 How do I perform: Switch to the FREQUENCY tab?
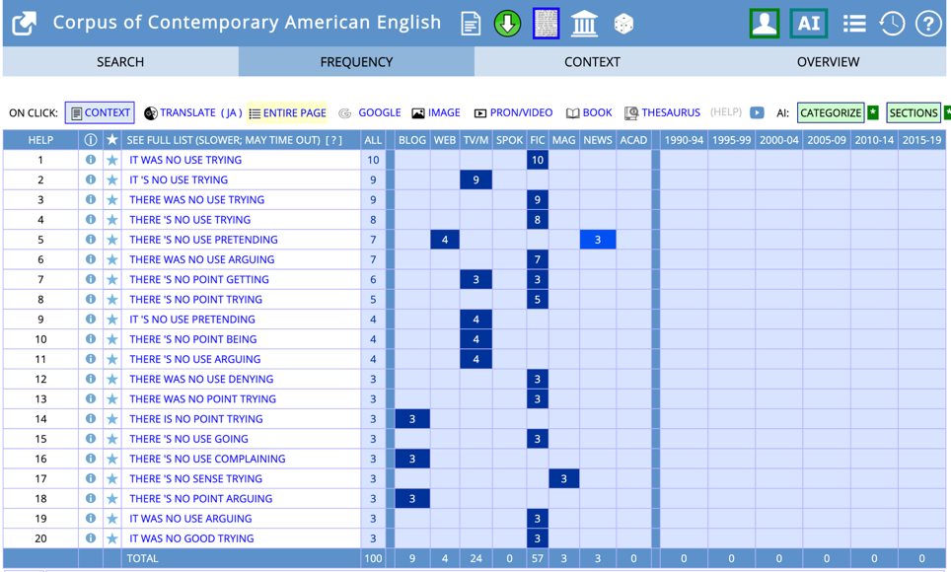[356, 62]
